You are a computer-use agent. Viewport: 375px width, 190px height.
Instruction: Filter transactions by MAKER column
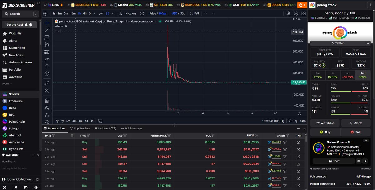[287, 136]
